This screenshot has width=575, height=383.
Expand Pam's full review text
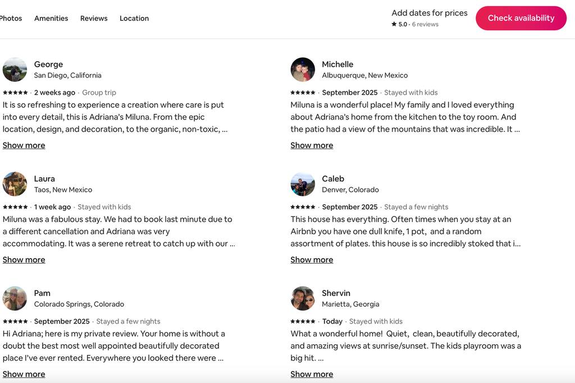pos(24,374)
